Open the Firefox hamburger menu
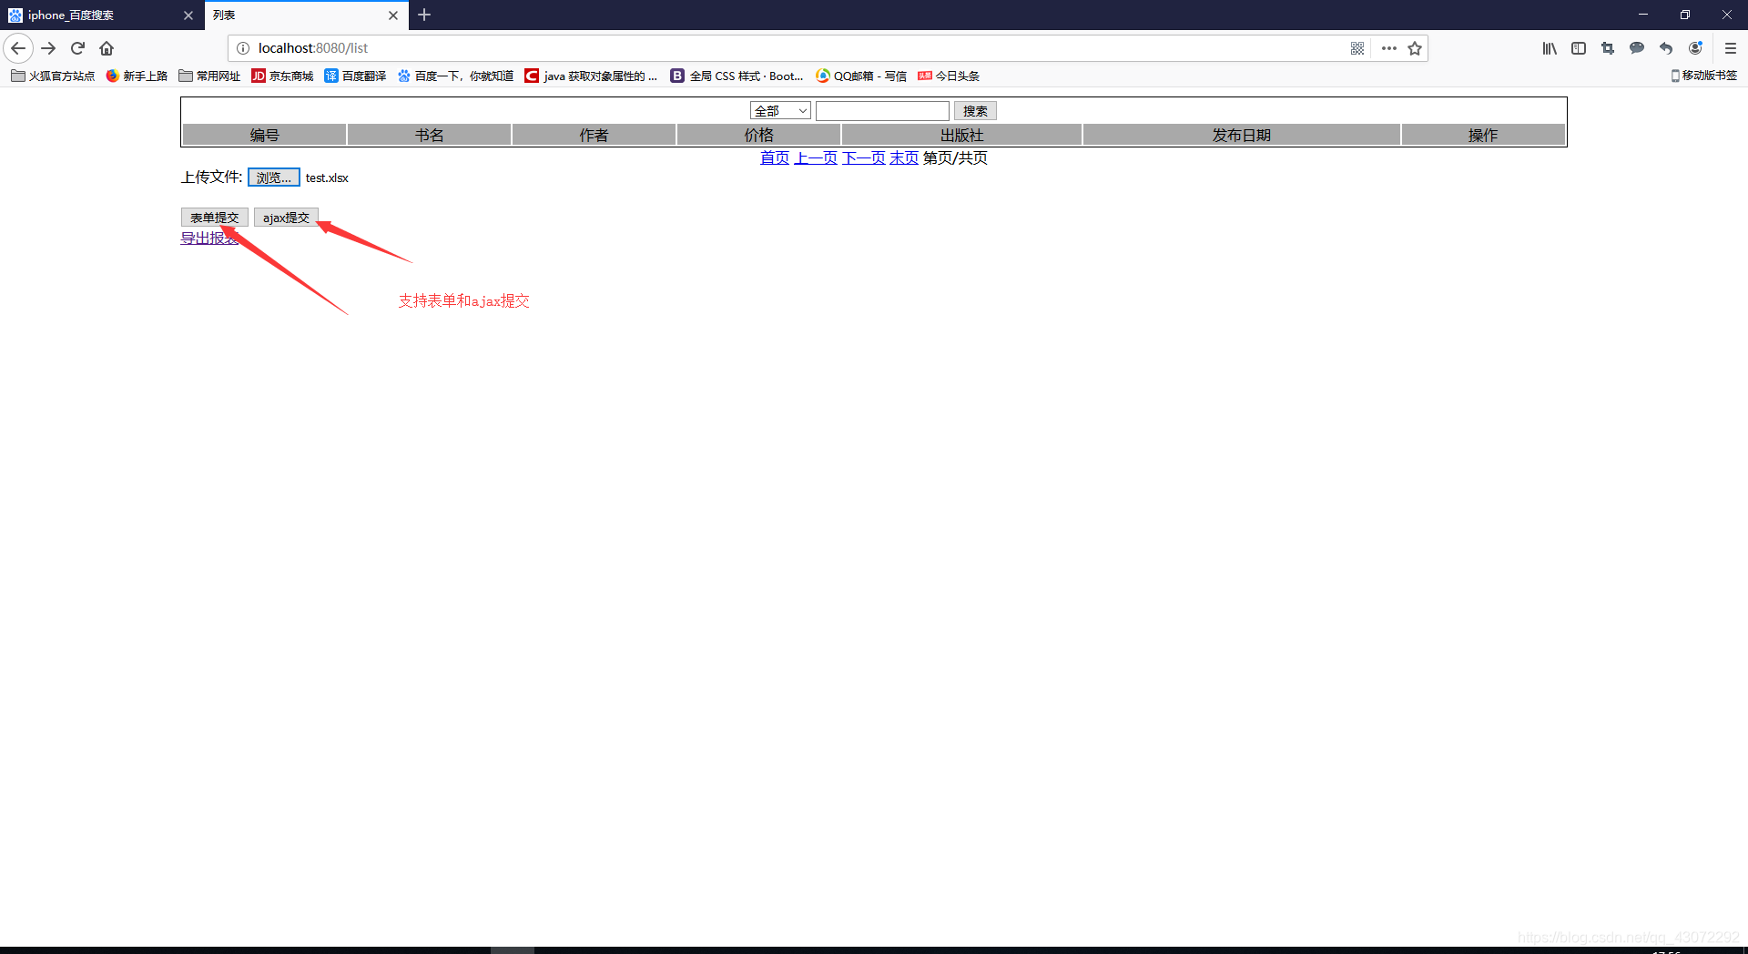Viewport: 1748px width, 954px height. coord(1731,48)
